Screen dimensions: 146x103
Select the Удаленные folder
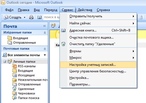26,89
